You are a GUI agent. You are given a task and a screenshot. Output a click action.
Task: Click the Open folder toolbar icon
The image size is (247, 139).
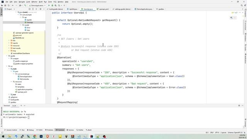coord(2,5)
